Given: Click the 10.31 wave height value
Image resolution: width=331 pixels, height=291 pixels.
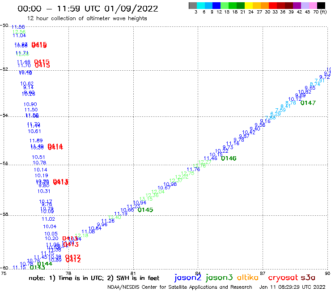Looking at the screenshot, I should [x=44, y=191].
